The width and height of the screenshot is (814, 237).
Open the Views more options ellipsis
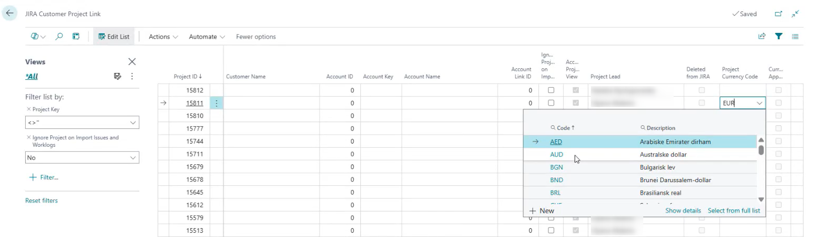132,77
